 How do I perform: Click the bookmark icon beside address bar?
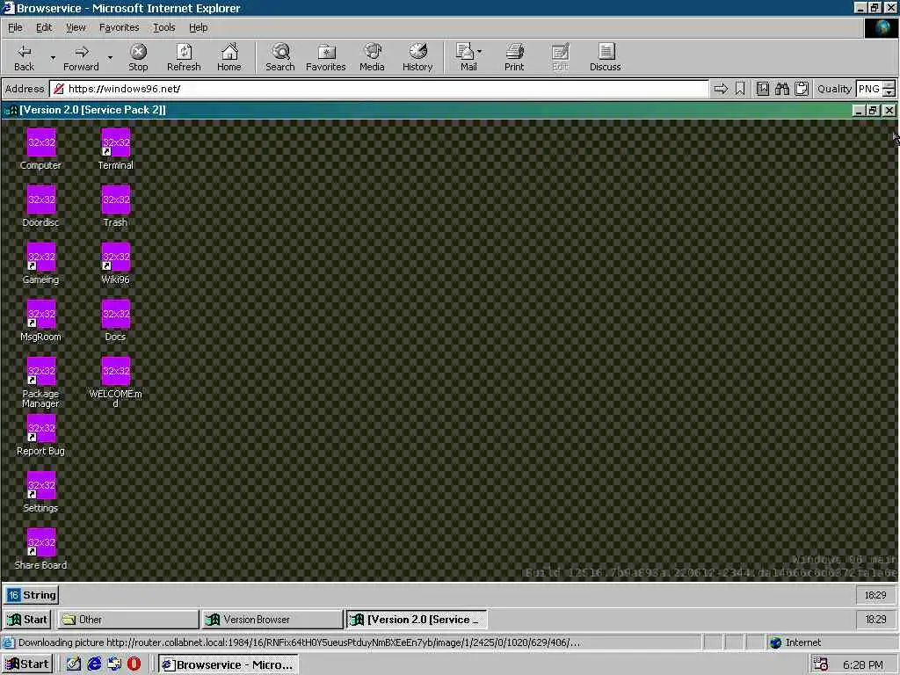740,89
